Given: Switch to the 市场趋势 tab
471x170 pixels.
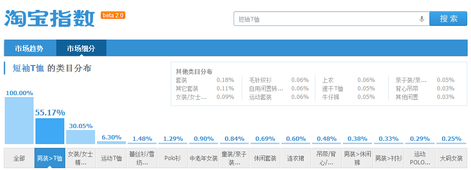Looking at the screenshot, I should (x=29, y=49).
